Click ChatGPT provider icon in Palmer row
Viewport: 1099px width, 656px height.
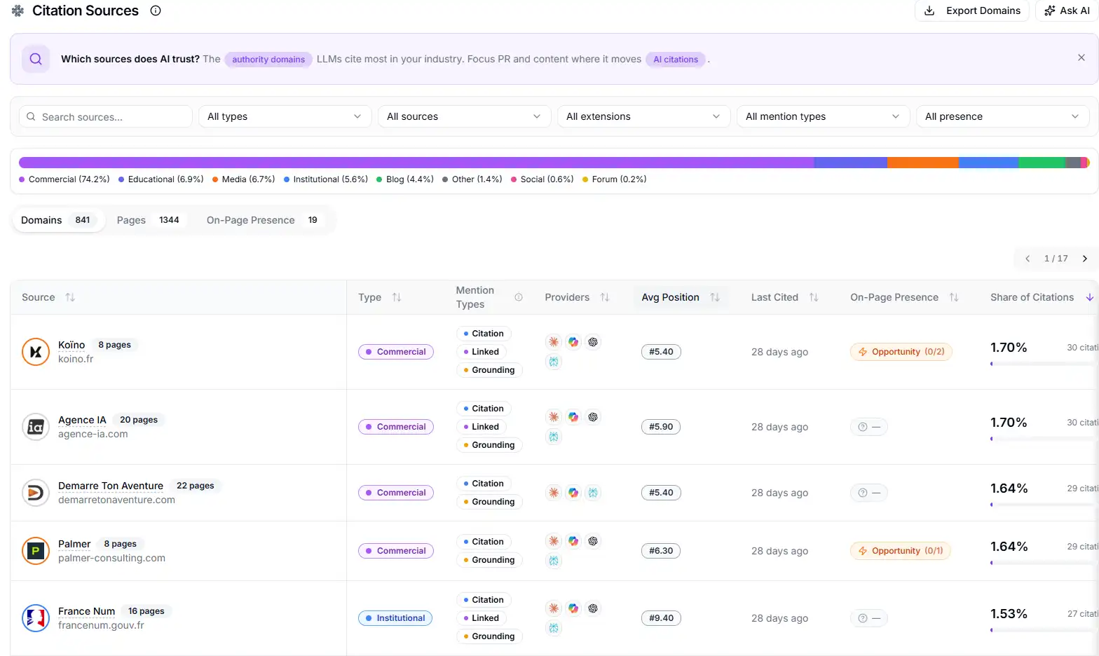pos(593,541)
